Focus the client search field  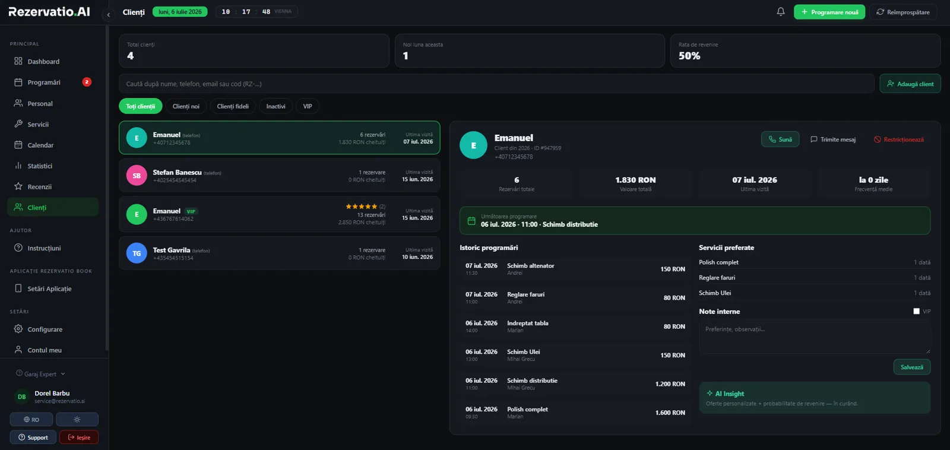(x=496, y=84)
